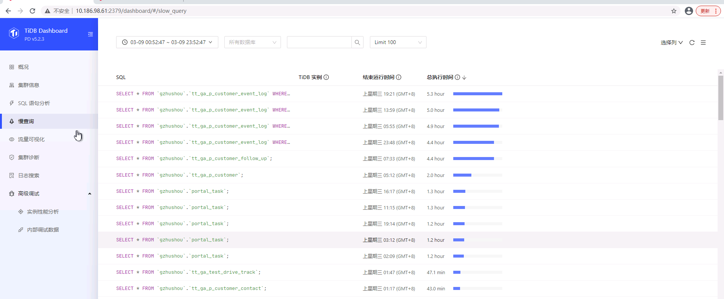Screen dimensions: 724x299
Task: Open 集群诊断 from the sidebar
Action: [29, 157]
